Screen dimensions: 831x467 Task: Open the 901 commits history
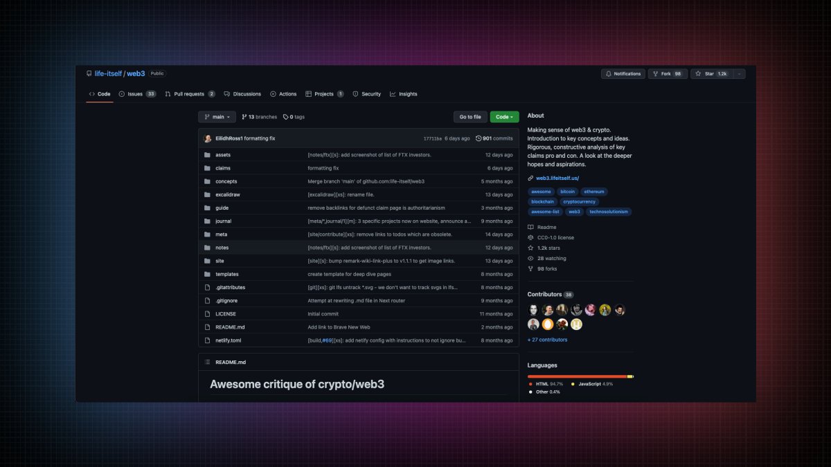(x=494, y=138)
